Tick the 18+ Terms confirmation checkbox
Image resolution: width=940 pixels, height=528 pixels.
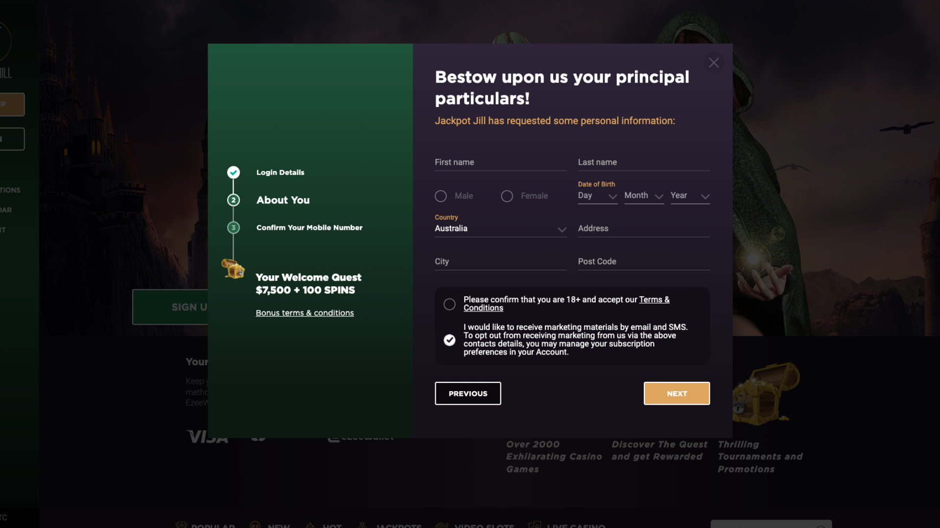(x=449, y=304)
